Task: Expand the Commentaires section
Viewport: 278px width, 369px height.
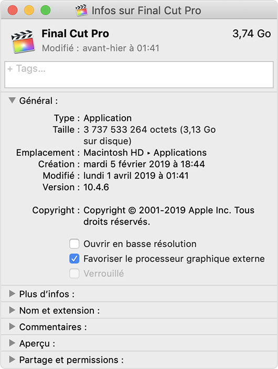Action: coord(12,327)
